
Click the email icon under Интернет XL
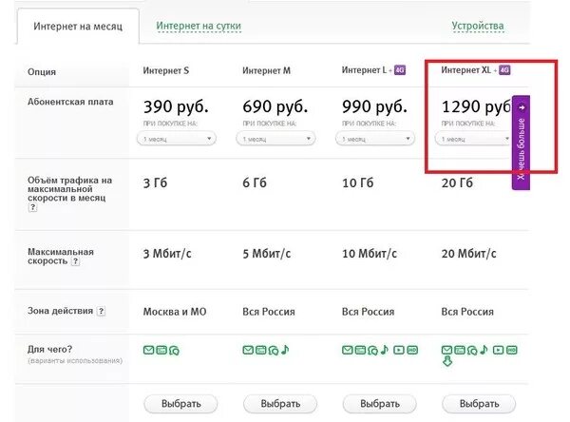[446, 350]
